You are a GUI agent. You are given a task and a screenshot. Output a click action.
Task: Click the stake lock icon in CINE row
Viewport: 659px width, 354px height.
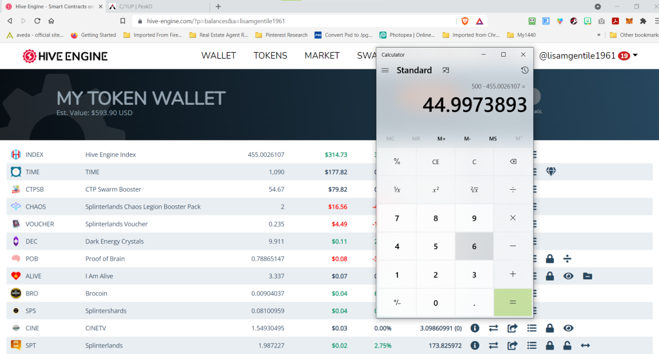(x=549, y=328)
